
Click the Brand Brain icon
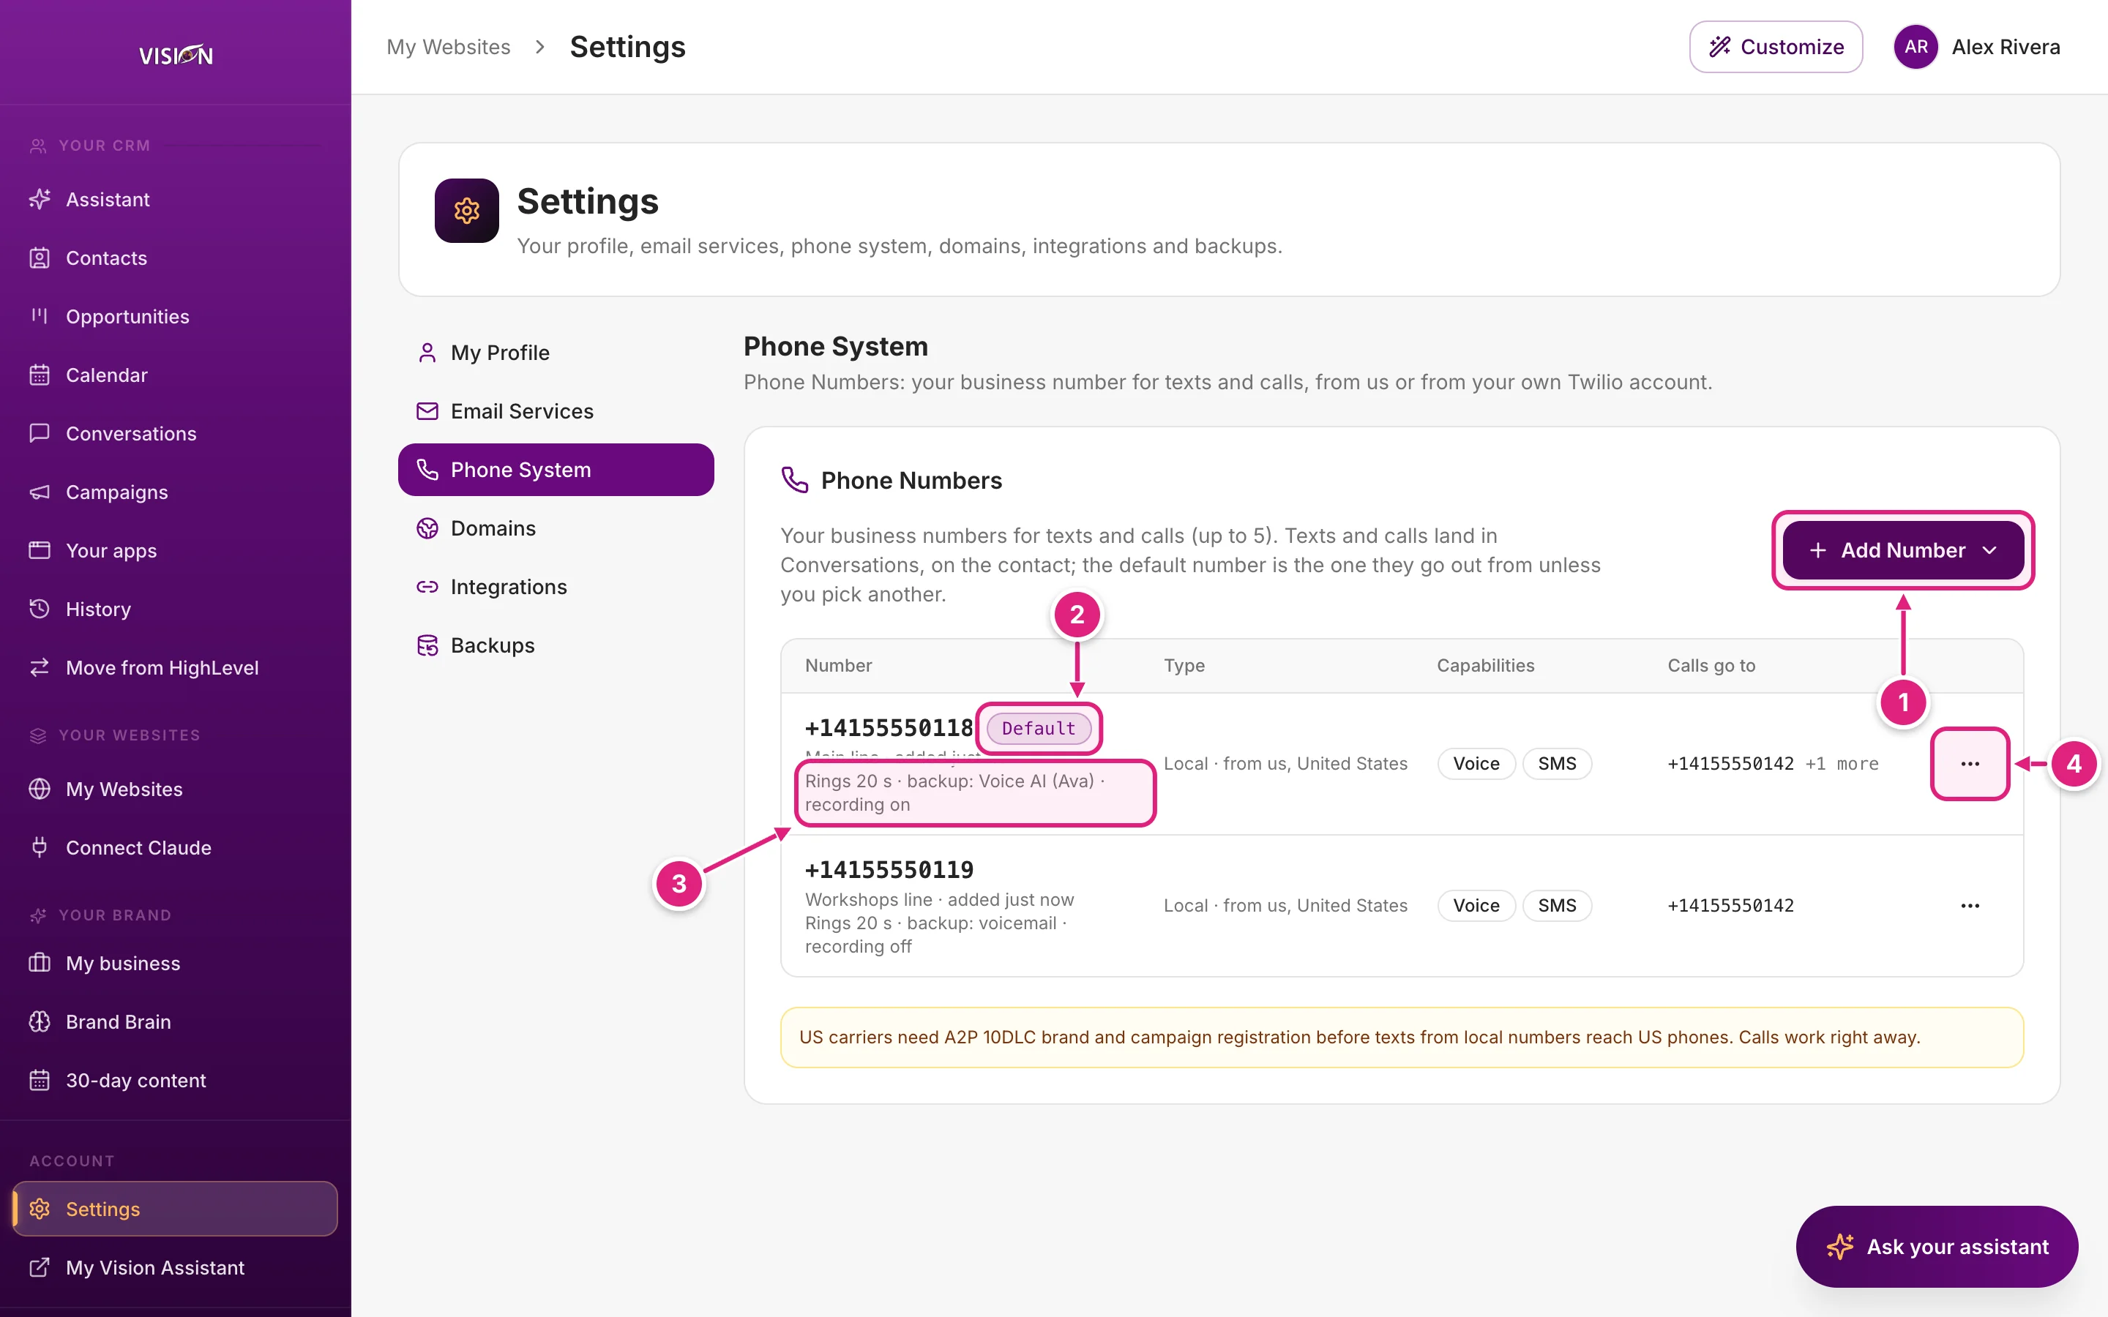click(x=40, y=1021)
